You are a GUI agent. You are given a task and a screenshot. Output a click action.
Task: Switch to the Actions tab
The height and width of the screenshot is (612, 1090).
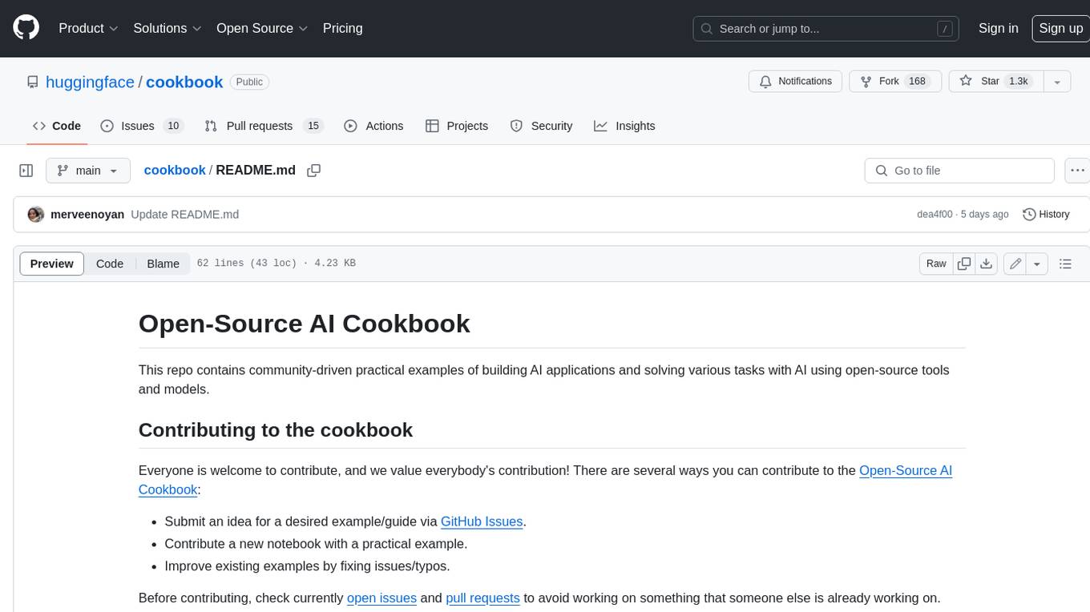373,126
